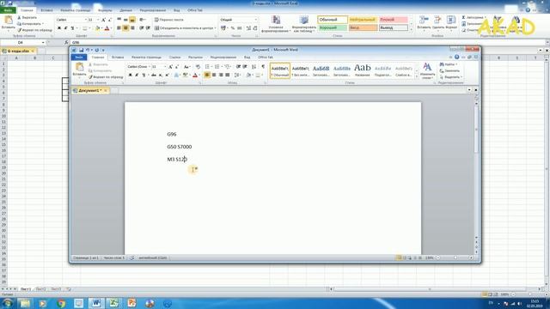
Task: Click Save icon in Word title bar
Action: coord(82,50)
